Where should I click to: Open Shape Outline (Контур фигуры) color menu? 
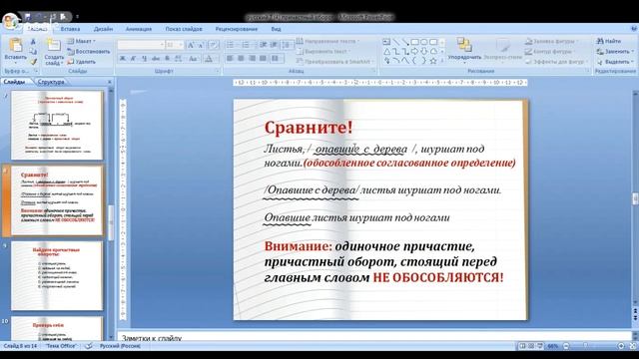click(x=550, y=52)
